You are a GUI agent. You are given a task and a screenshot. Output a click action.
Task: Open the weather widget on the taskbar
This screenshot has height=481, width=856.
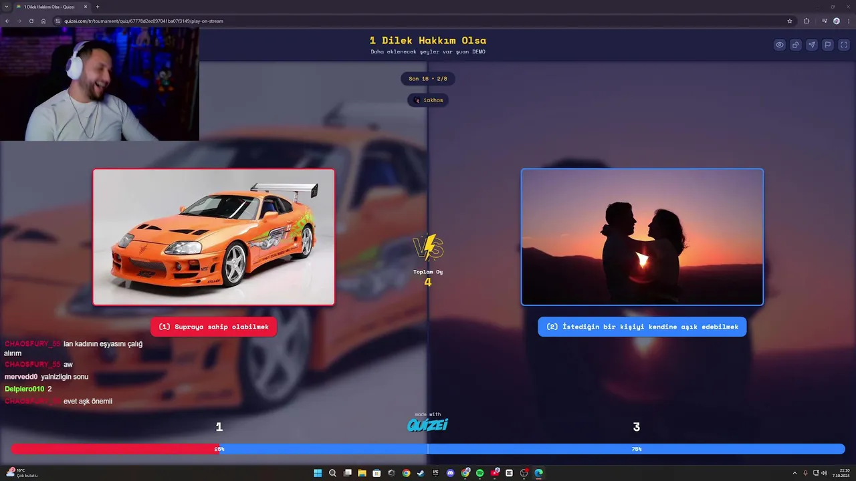coord(21,473)
